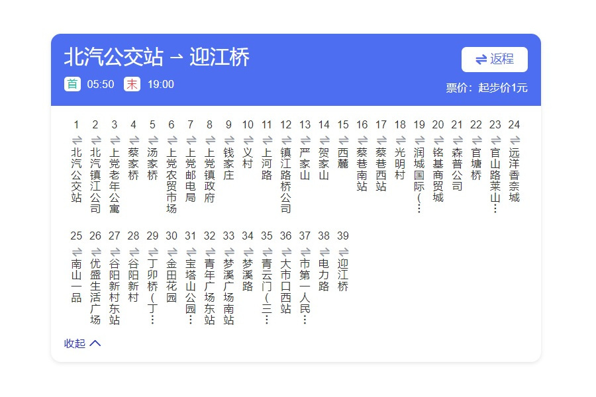This screenshot has height=397, width=596.
Task: Click transfer arrows icon above 金田花园
Action: (x=172, y=252)
